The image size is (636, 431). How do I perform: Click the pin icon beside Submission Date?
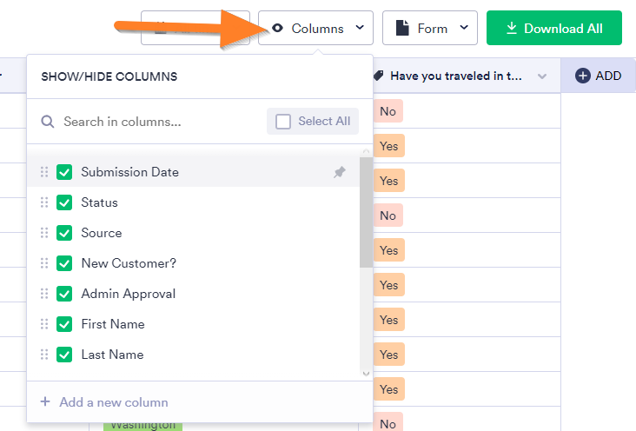340,173
